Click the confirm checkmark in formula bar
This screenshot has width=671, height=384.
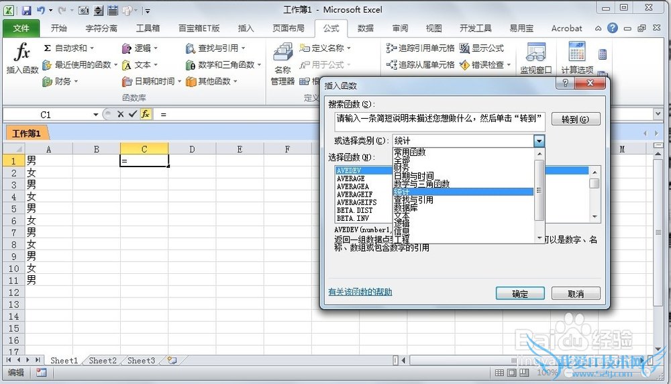pyautogui.click(x=133, y=114)
